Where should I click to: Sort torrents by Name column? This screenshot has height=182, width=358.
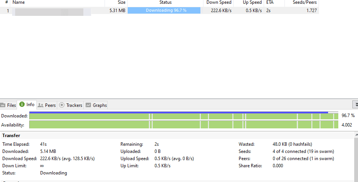(x=57, y=3)
